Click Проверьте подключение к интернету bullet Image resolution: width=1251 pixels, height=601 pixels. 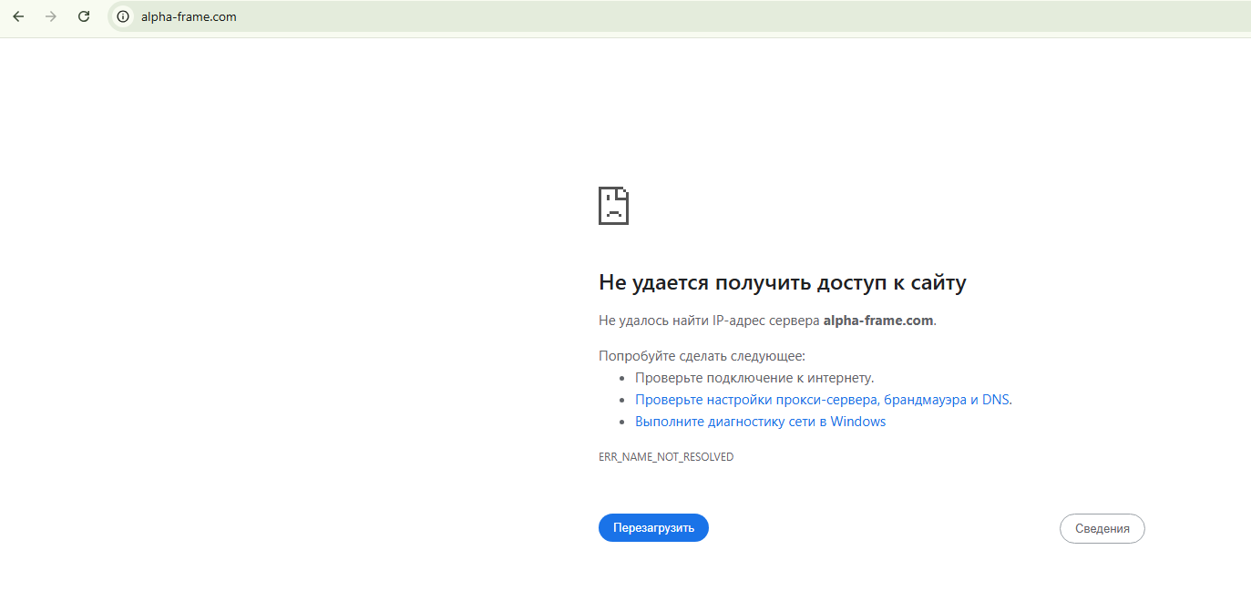click(754, 378)
